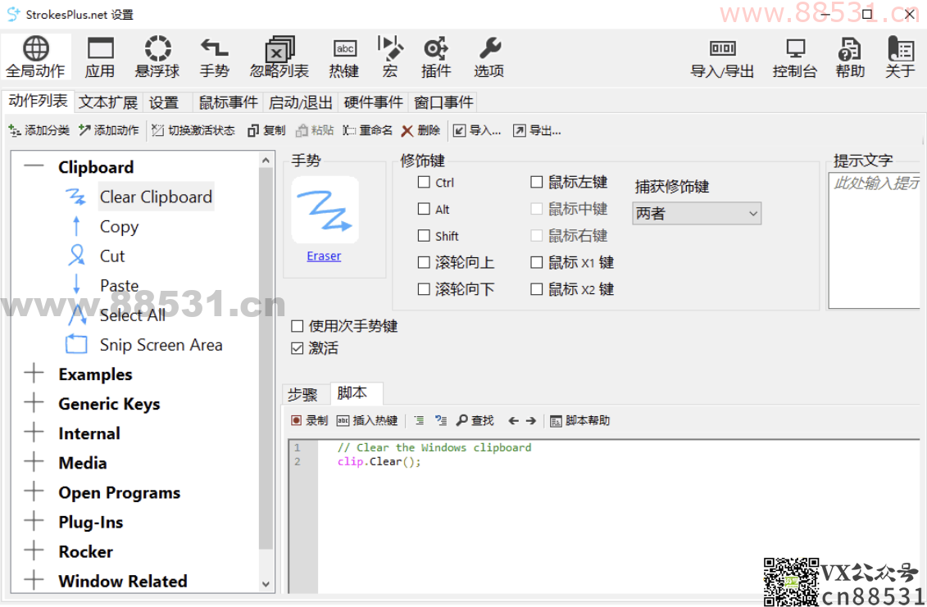The height and width of the screenshot is (607, 927).
Task: Open the 选项 options section
Action: [489, 57]
